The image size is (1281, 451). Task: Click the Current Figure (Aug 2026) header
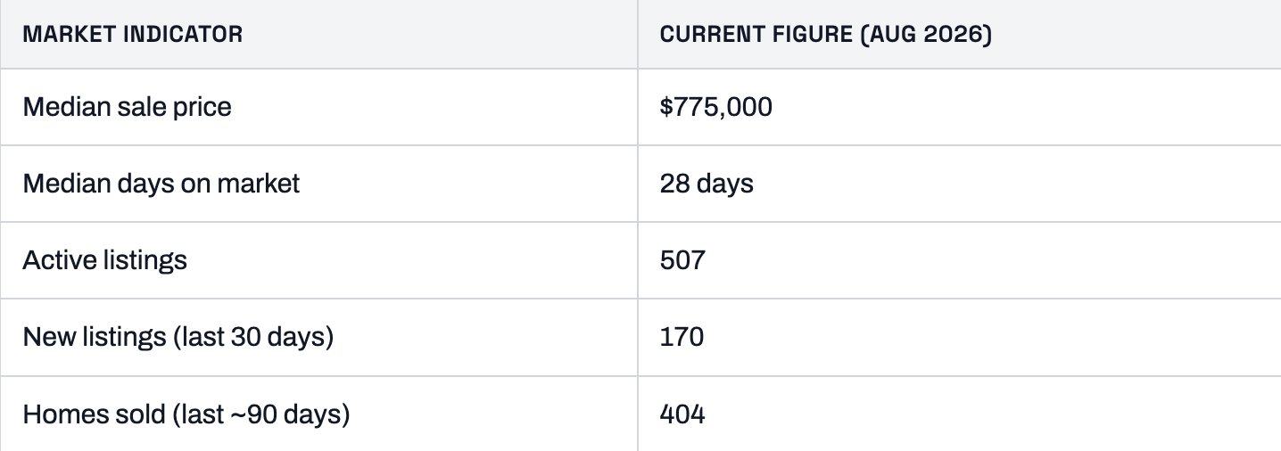(826, 36)
